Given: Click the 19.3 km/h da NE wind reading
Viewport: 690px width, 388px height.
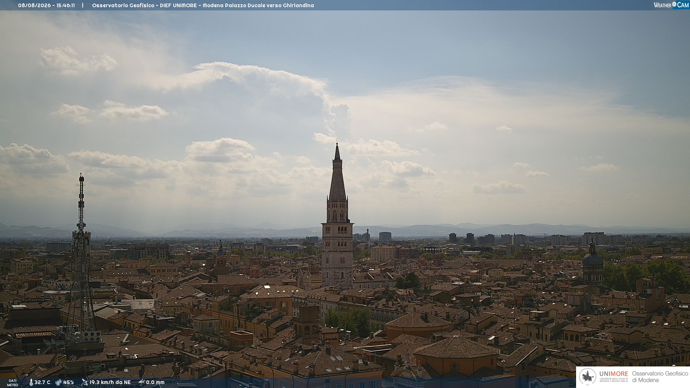Looking at the screenshot, I should click(110, 383).
